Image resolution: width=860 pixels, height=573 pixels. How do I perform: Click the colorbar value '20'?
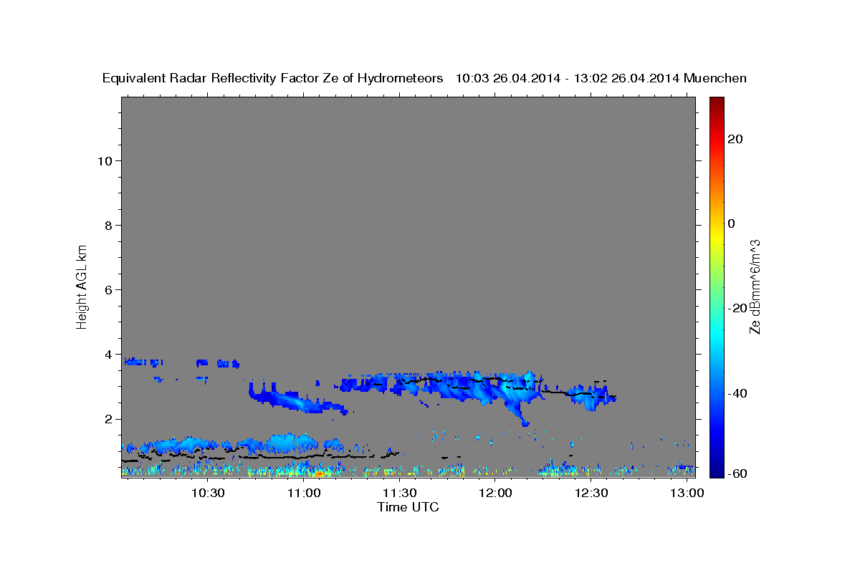click(735, 139)
